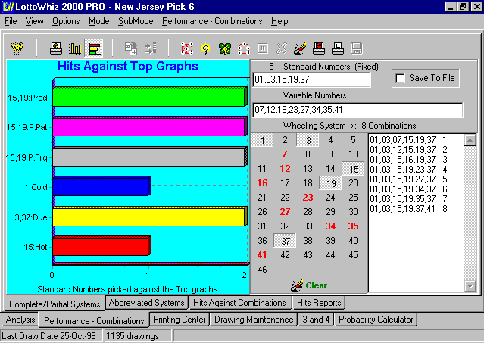Image resolution: width=484 pixels, height=343 pixels.
Task: Select combination 01,03,15,19,27,37 row 5
Action: coord(408,179)
